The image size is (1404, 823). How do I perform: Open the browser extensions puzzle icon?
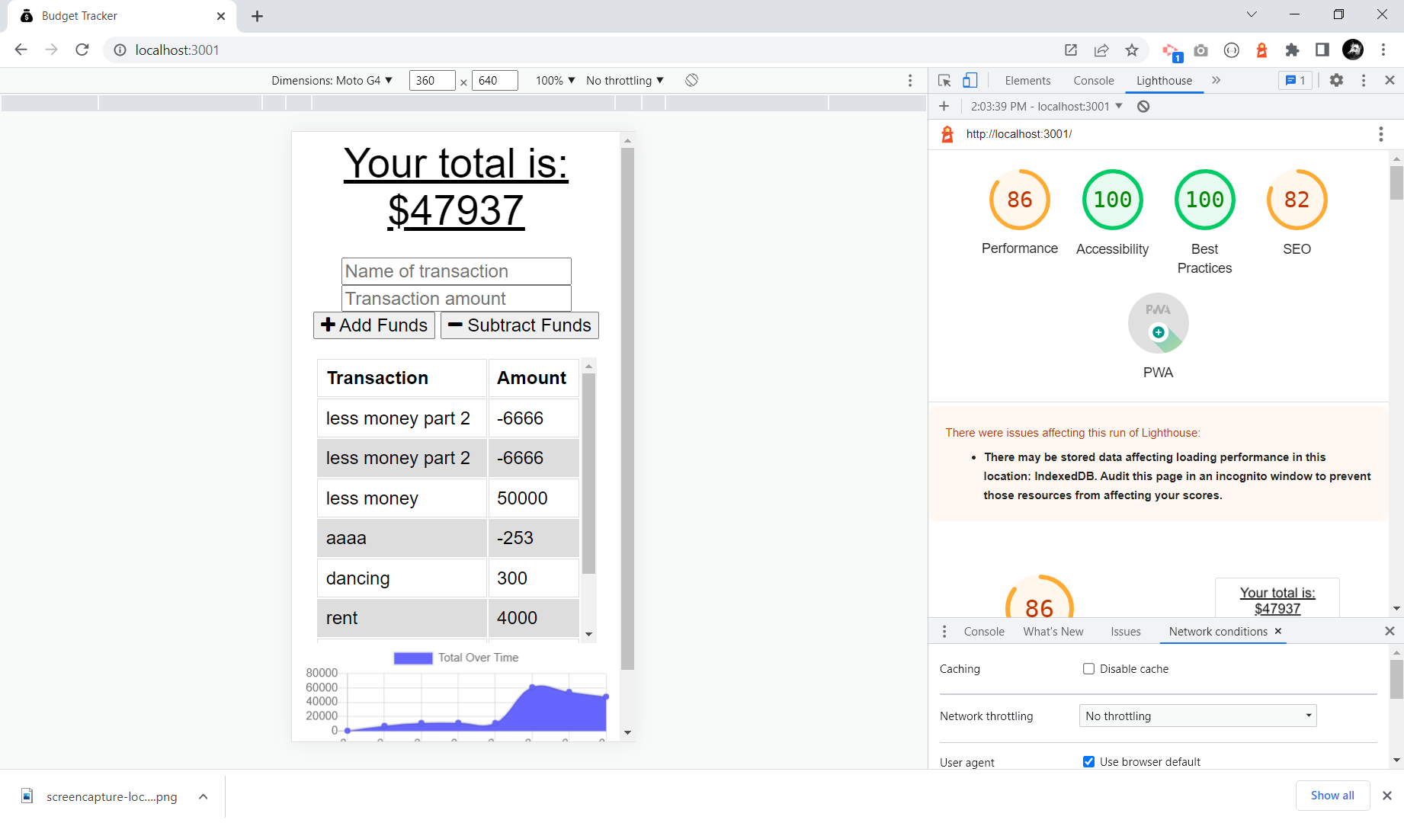click(x=1293, y=50)
